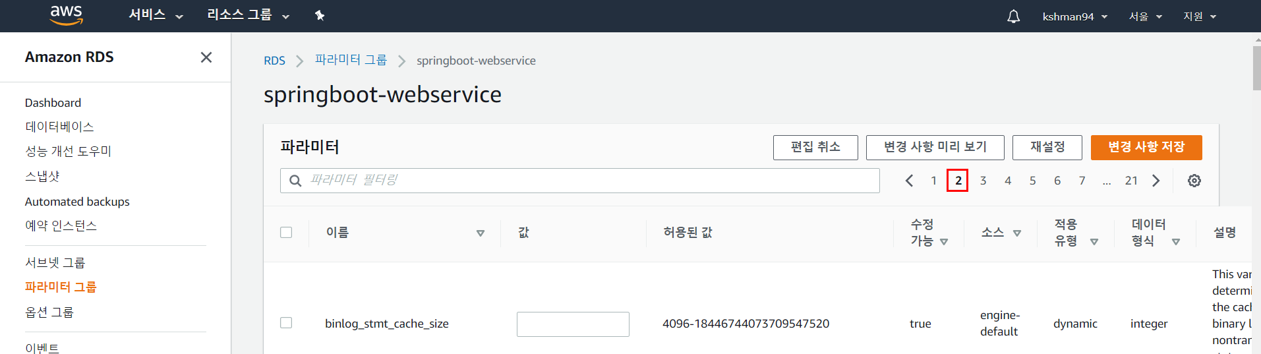The width and height of the screenshot is (1261, 354).
Task: Go to page 4
Action: click(1008, 181)
